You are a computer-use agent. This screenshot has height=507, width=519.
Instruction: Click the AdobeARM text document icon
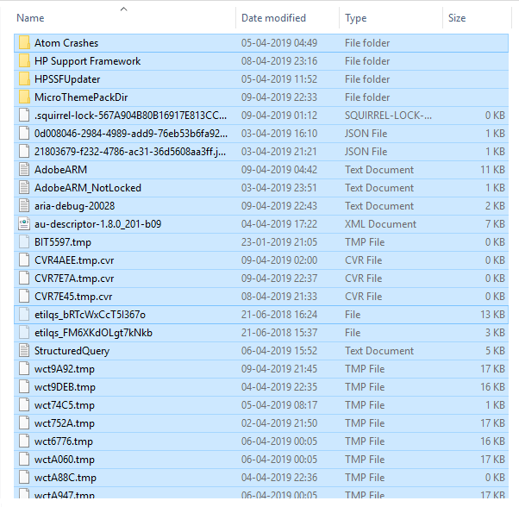point(24,170)
